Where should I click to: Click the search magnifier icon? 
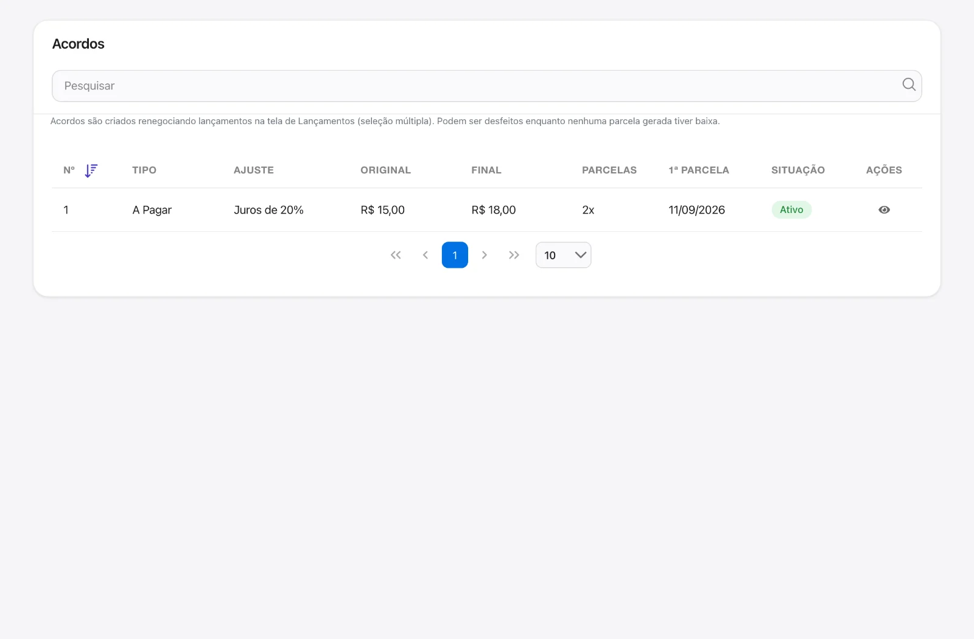pos(909,85)
